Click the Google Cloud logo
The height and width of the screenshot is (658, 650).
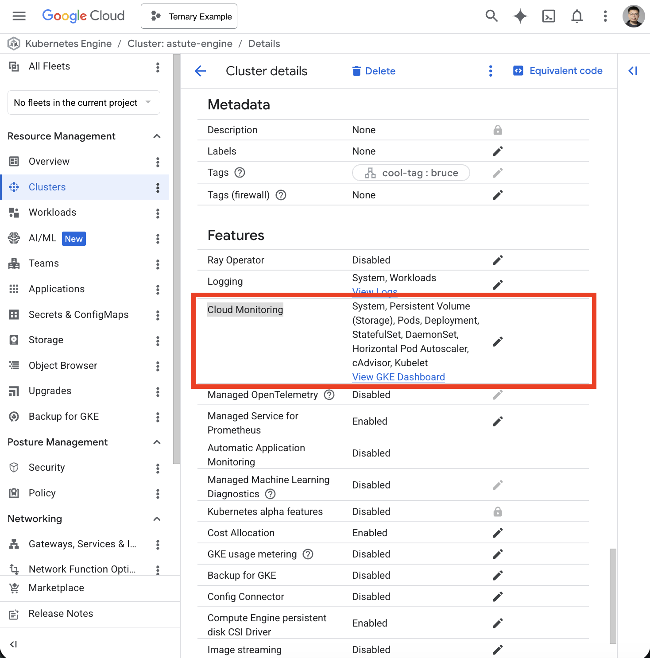[x=83, y=16]
